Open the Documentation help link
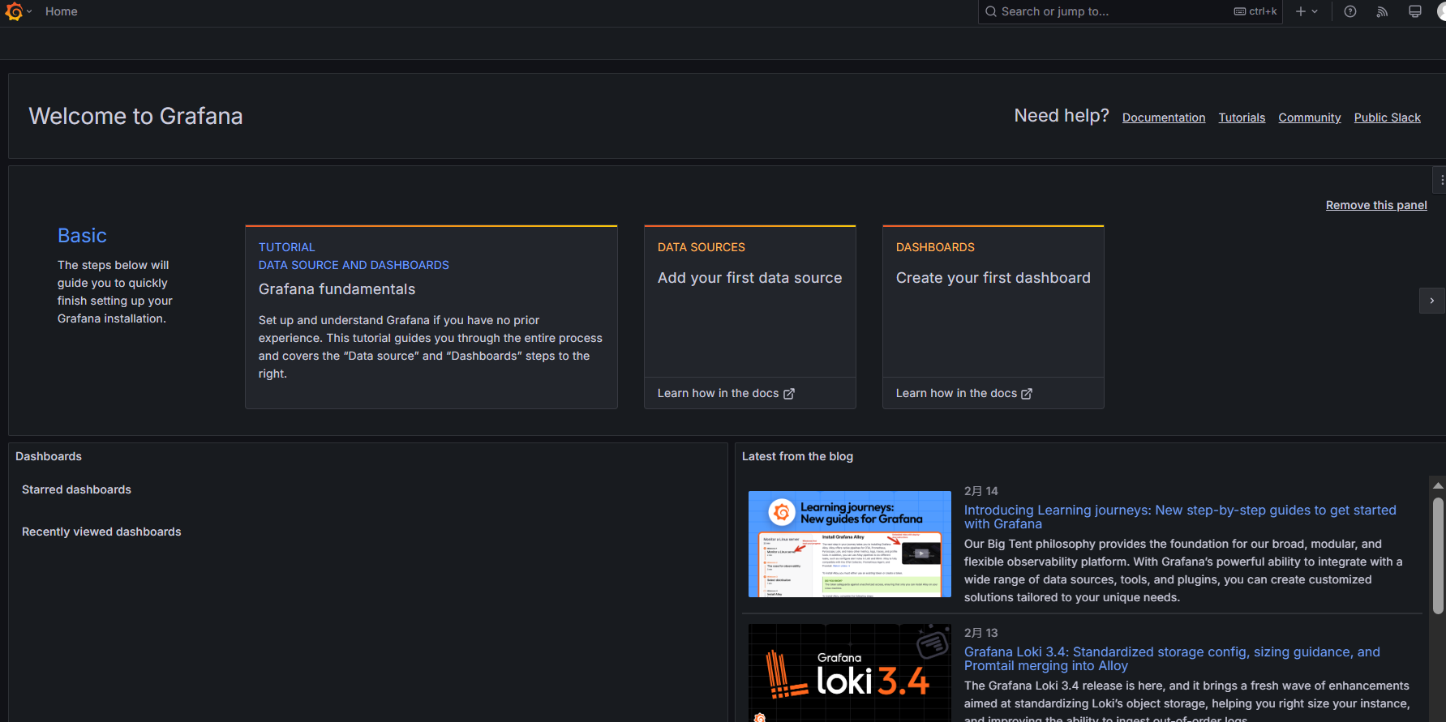 pos(1164,117)
